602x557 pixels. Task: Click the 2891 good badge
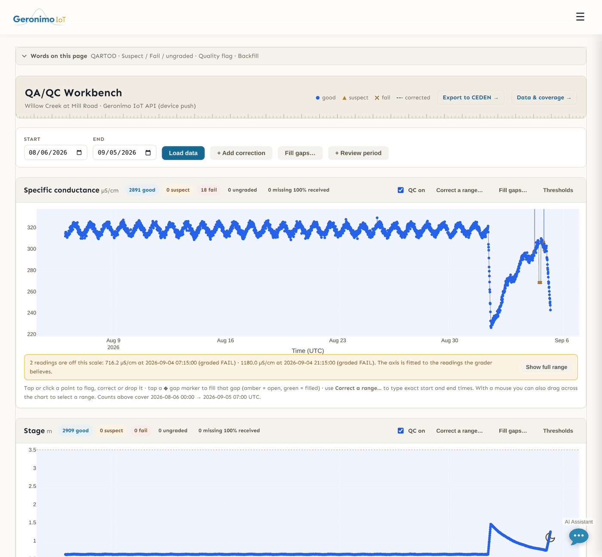click(x=142, y=190)
